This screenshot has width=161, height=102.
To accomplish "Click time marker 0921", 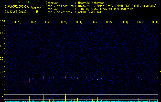I will (17, 22).
